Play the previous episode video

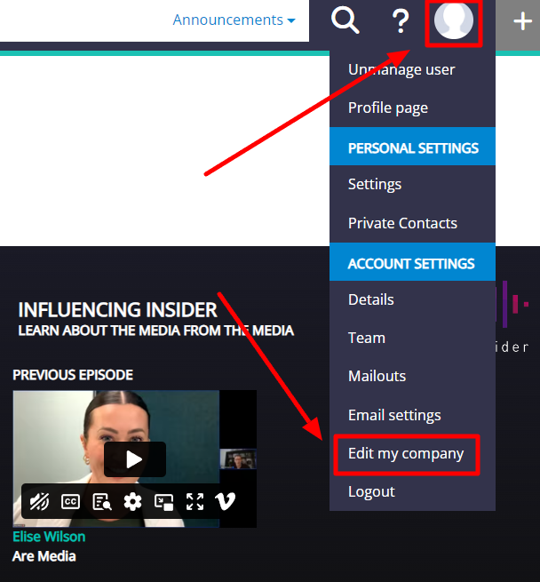(135, 459)
